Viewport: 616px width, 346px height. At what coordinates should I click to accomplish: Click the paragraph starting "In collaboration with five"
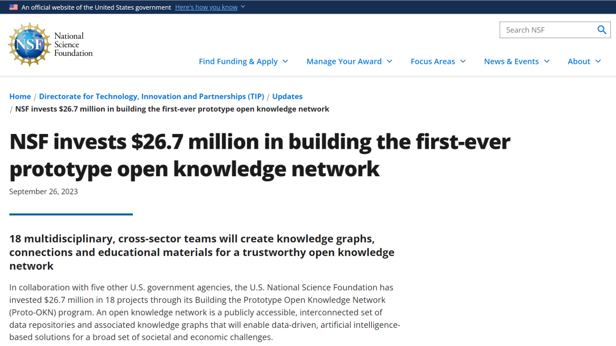pyautogui.click(x=205, y=312)
